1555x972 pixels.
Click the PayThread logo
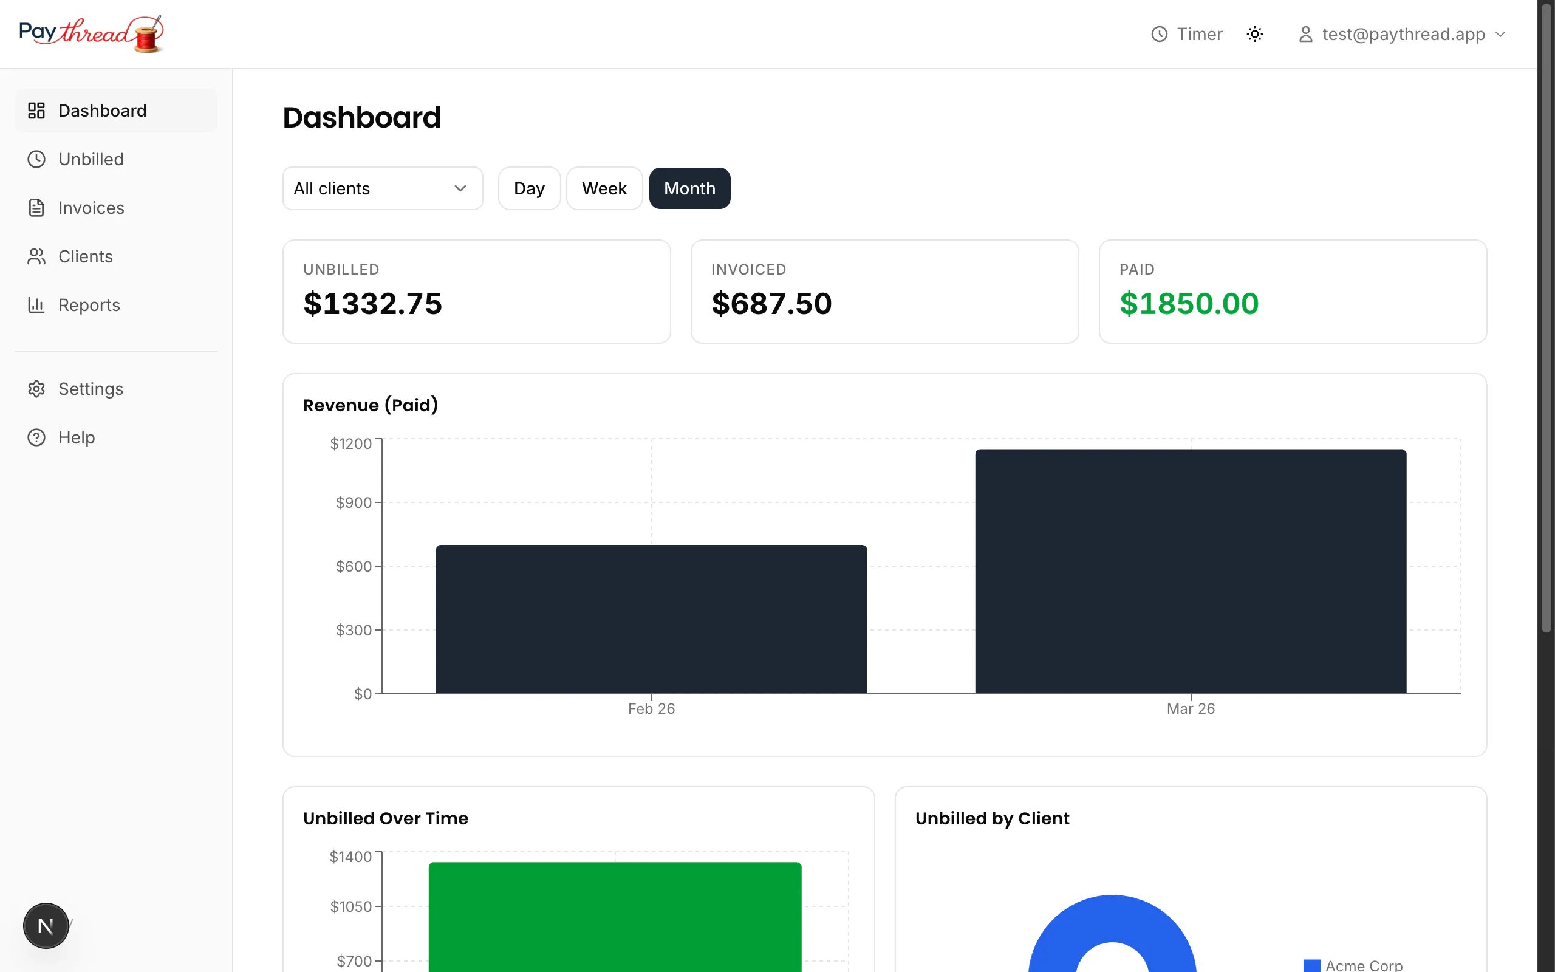click(x=91, y=33)
